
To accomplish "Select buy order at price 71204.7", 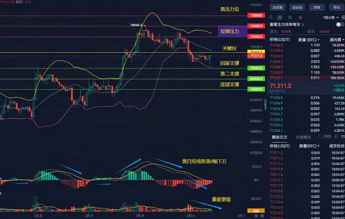I will pyautogui.click(x=306, y=114).
